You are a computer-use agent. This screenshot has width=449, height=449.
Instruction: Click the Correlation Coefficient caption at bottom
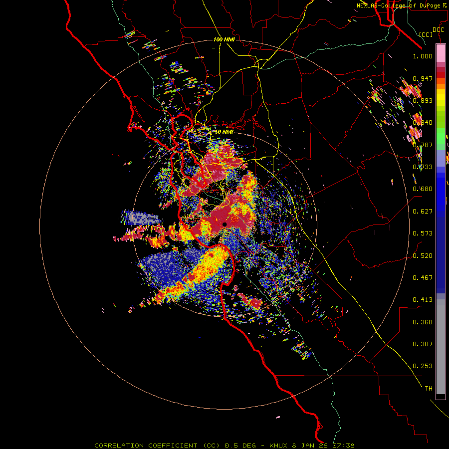pyautogui.click(x=224, y=446)
